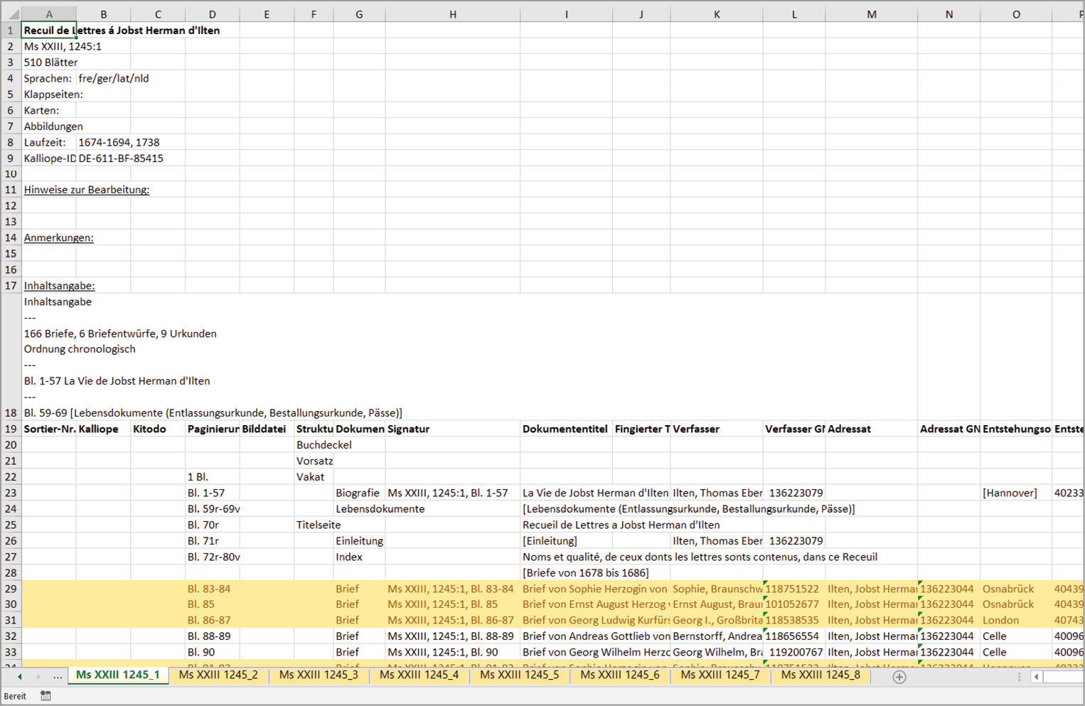Select the 'Signatur' header cell

[452, 429]
